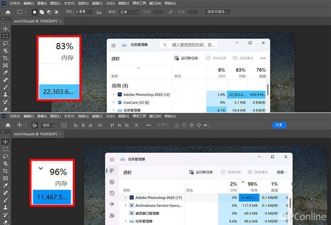Open 增效工具 menu in upper Photoshop window

coord(139,3)
